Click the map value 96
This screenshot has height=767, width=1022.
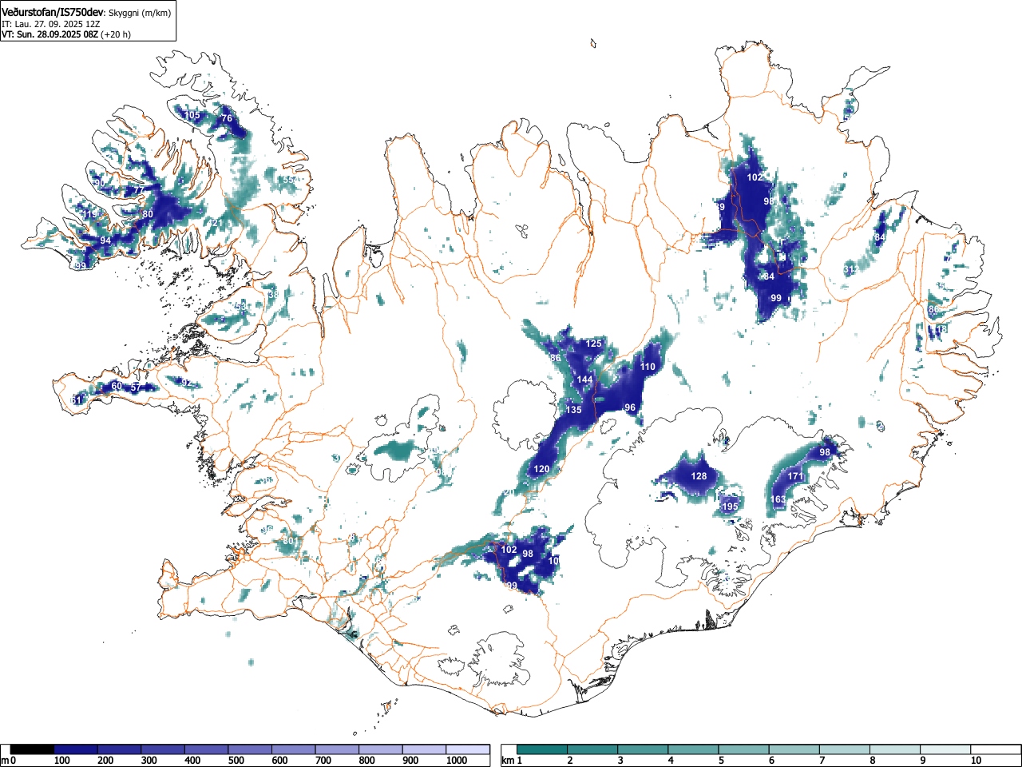(x=630, y=407)
